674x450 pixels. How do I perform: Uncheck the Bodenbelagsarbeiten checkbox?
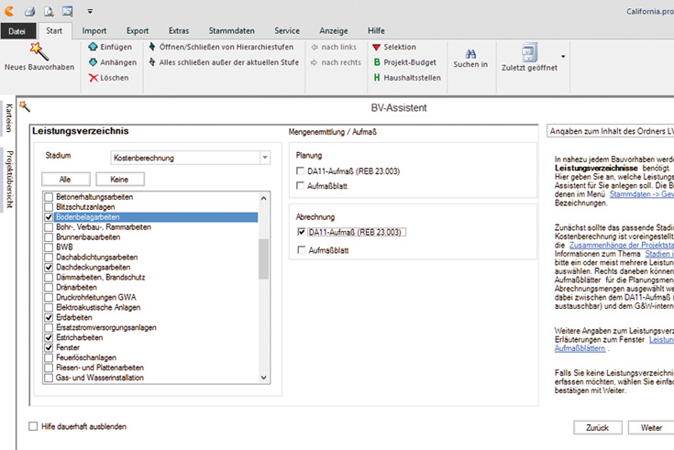[x=50, y=218]
